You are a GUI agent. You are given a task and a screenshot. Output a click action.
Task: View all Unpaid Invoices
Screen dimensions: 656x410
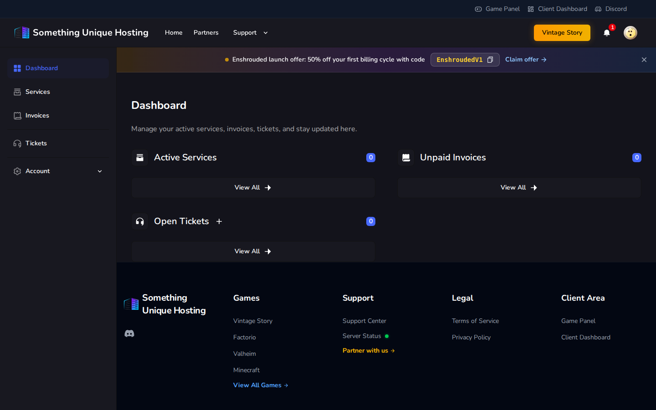click(x=519, y=188)
